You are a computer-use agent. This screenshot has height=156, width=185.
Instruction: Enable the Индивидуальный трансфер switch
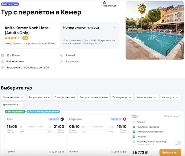point(178,143)
